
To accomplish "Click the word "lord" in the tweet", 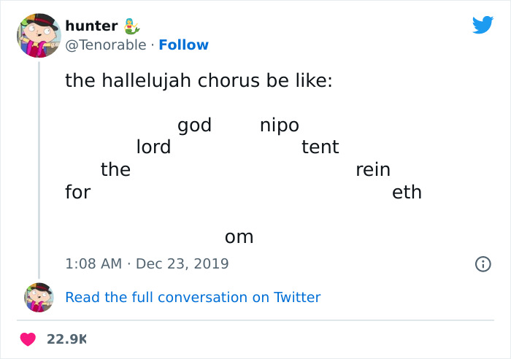I will 153,147.
